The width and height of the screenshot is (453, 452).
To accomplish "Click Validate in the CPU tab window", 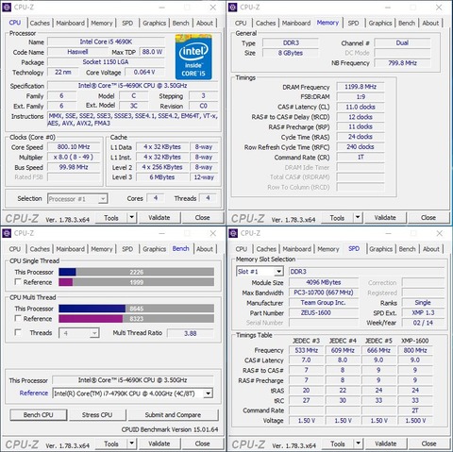I will [159, 218].
